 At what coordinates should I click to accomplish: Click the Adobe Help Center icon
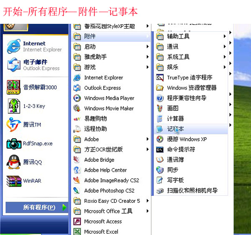[x=77, y=170]
